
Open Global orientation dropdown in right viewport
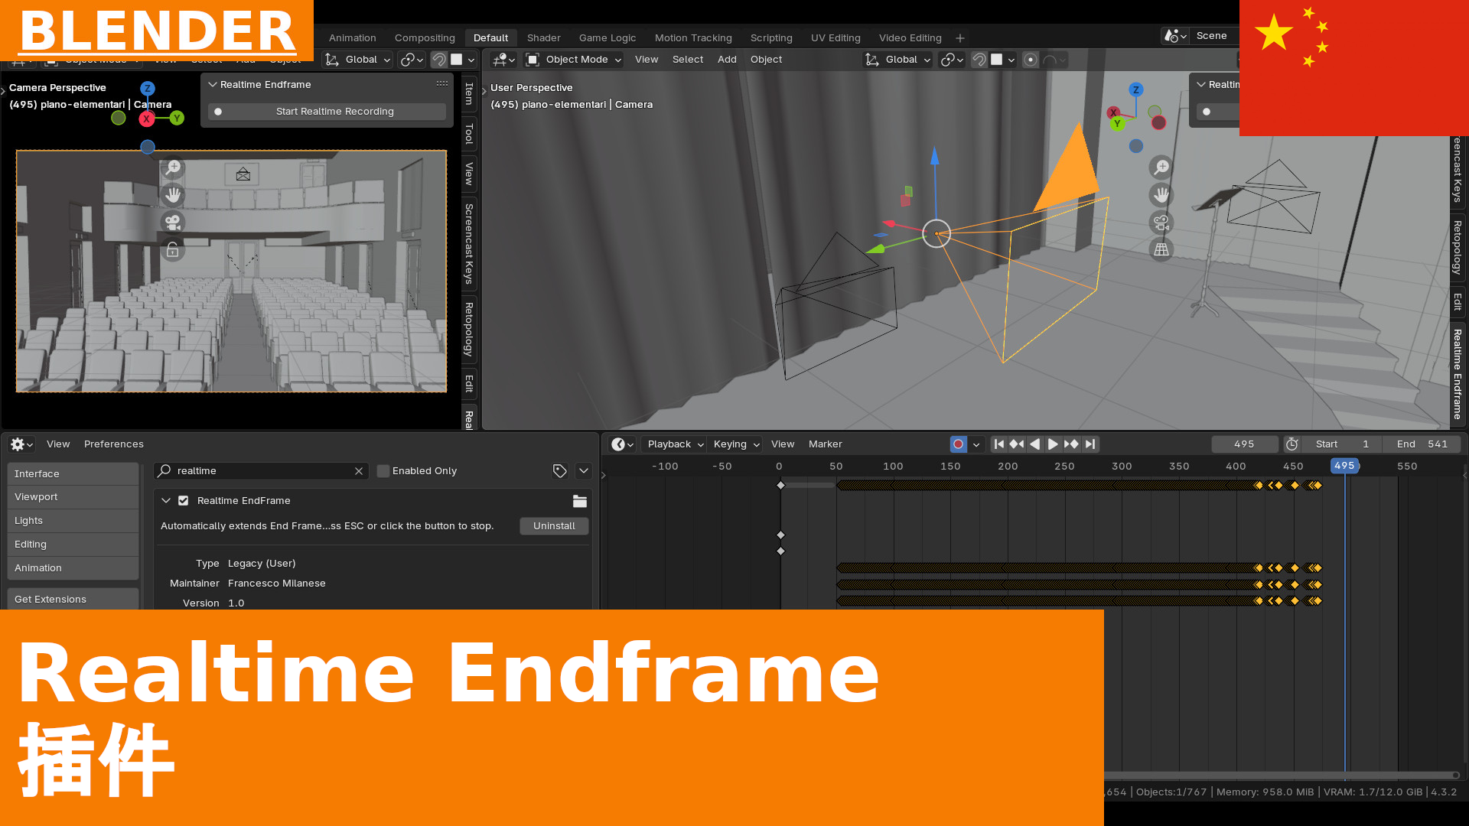point(897,60)
